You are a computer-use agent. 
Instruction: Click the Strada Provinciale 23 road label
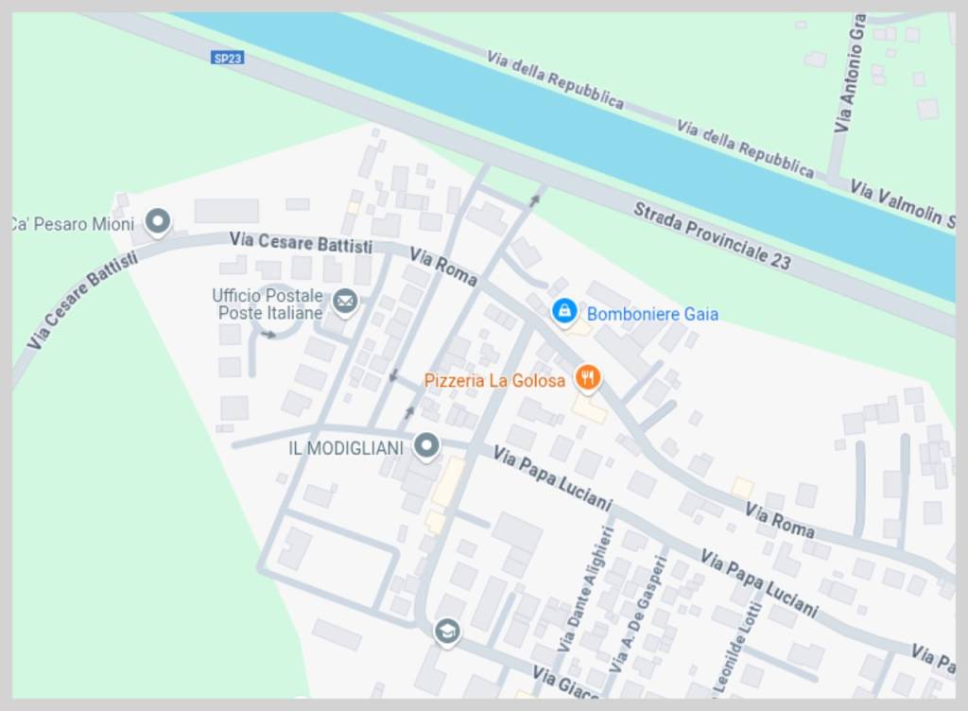[713, 237]
